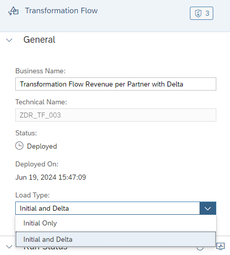Open the validation messages button showing 3
Screen dimensions: 230x255
point(202,13)
